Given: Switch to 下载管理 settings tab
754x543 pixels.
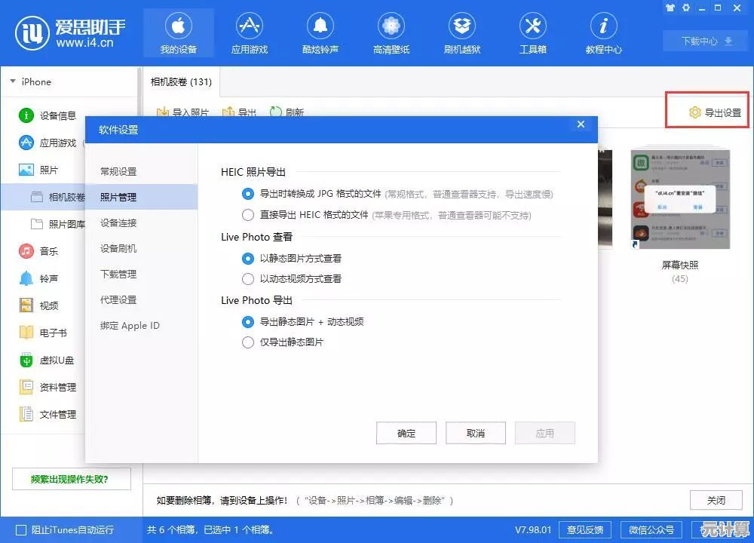Looking at the screenshot, I should point(118,275).
